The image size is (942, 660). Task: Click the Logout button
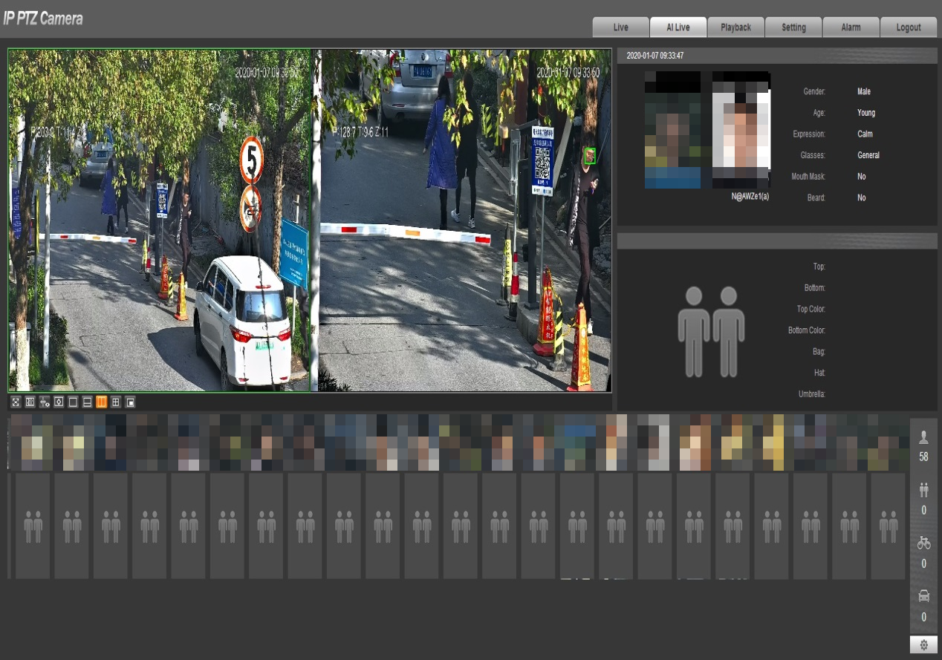(909, 27)
